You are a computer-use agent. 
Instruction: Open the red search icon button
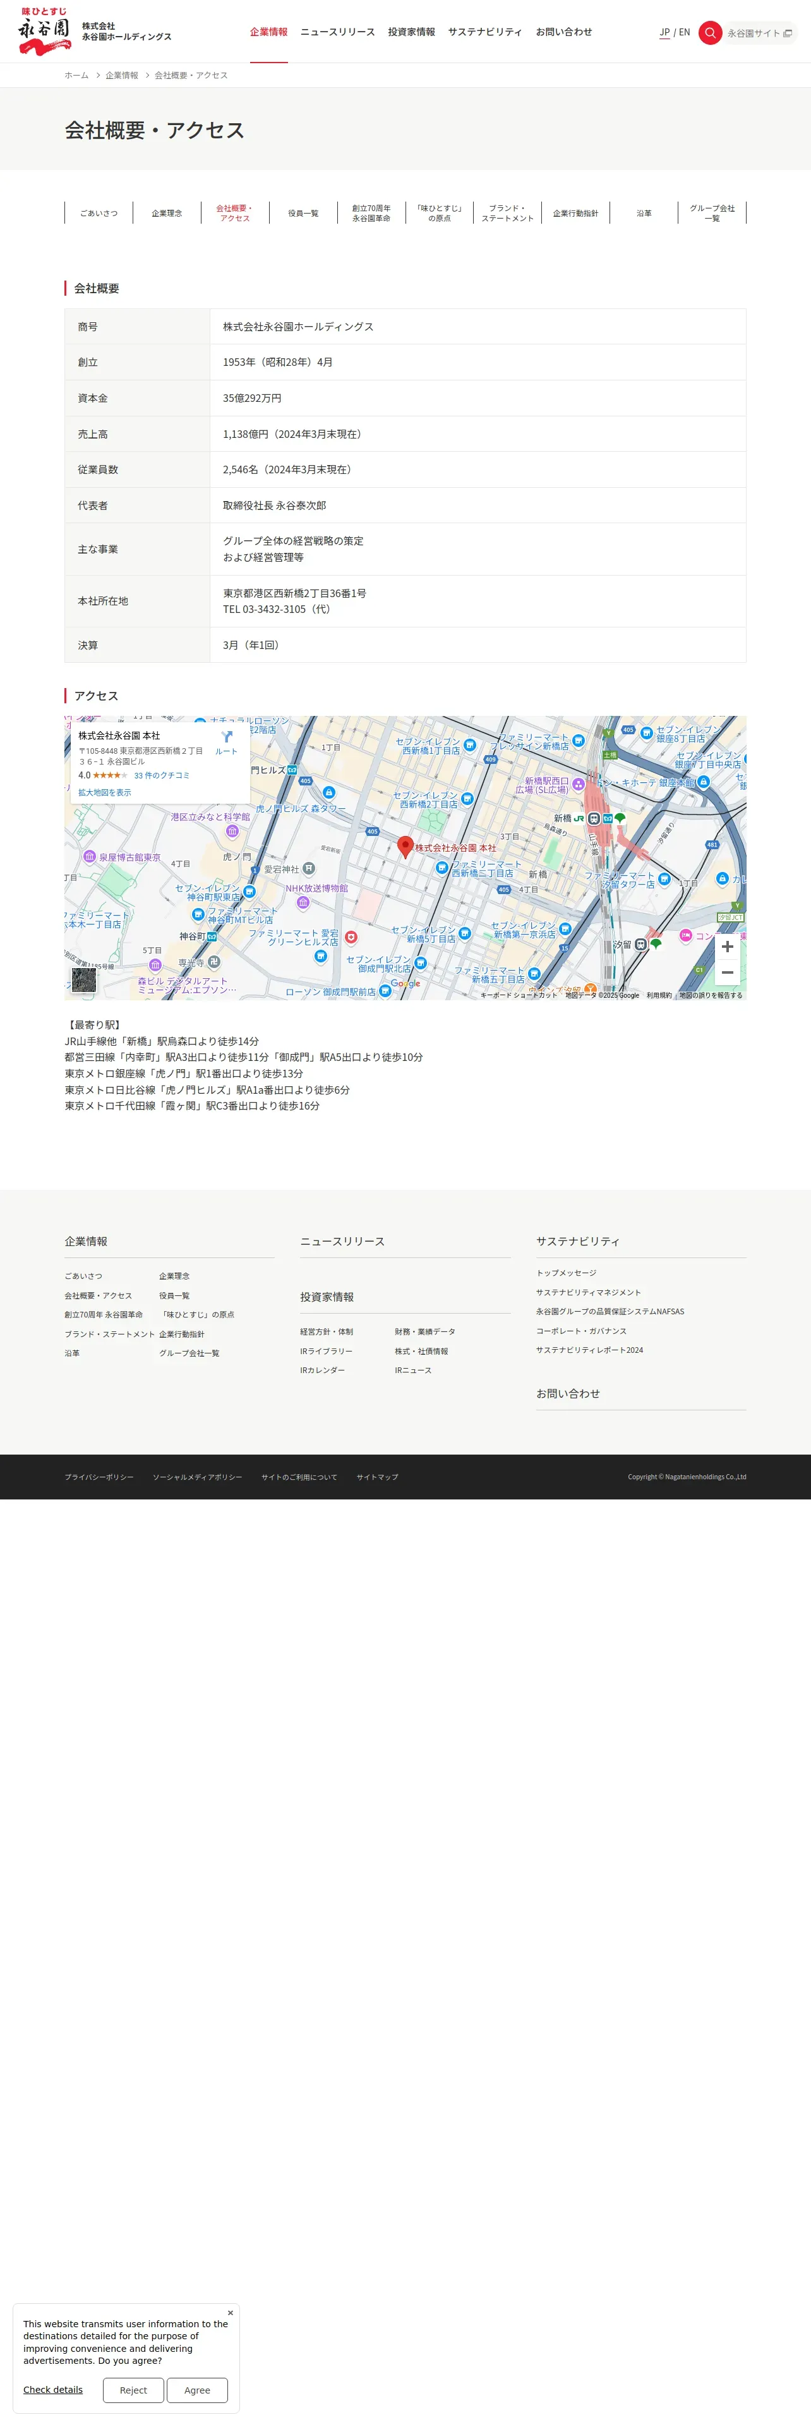[x=710, y=32]
